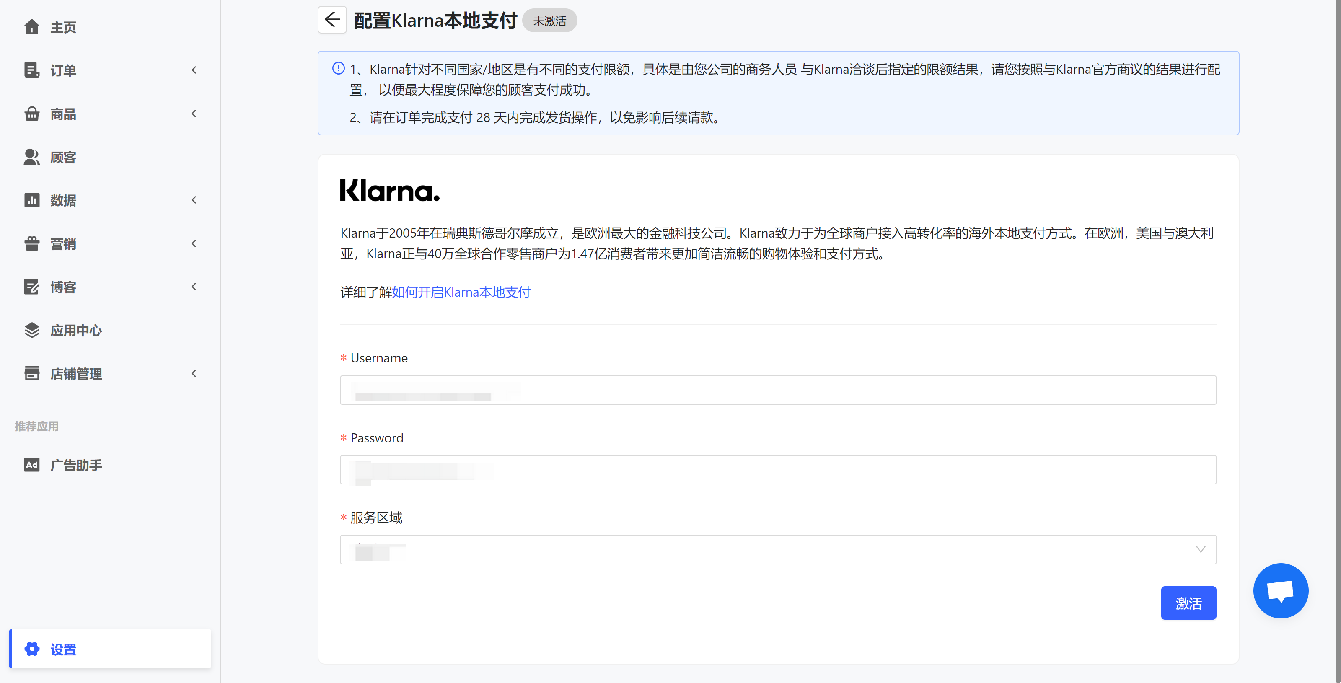
Task: Click the 未激活 status badge
Action: click(x=549, y=21)
